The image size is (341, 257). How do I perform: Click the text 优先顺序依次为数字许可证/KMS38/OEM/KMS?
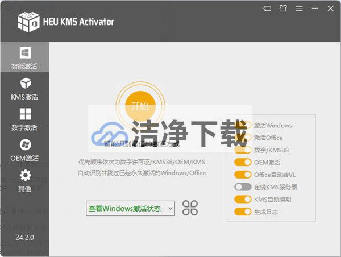coord(142,162)
